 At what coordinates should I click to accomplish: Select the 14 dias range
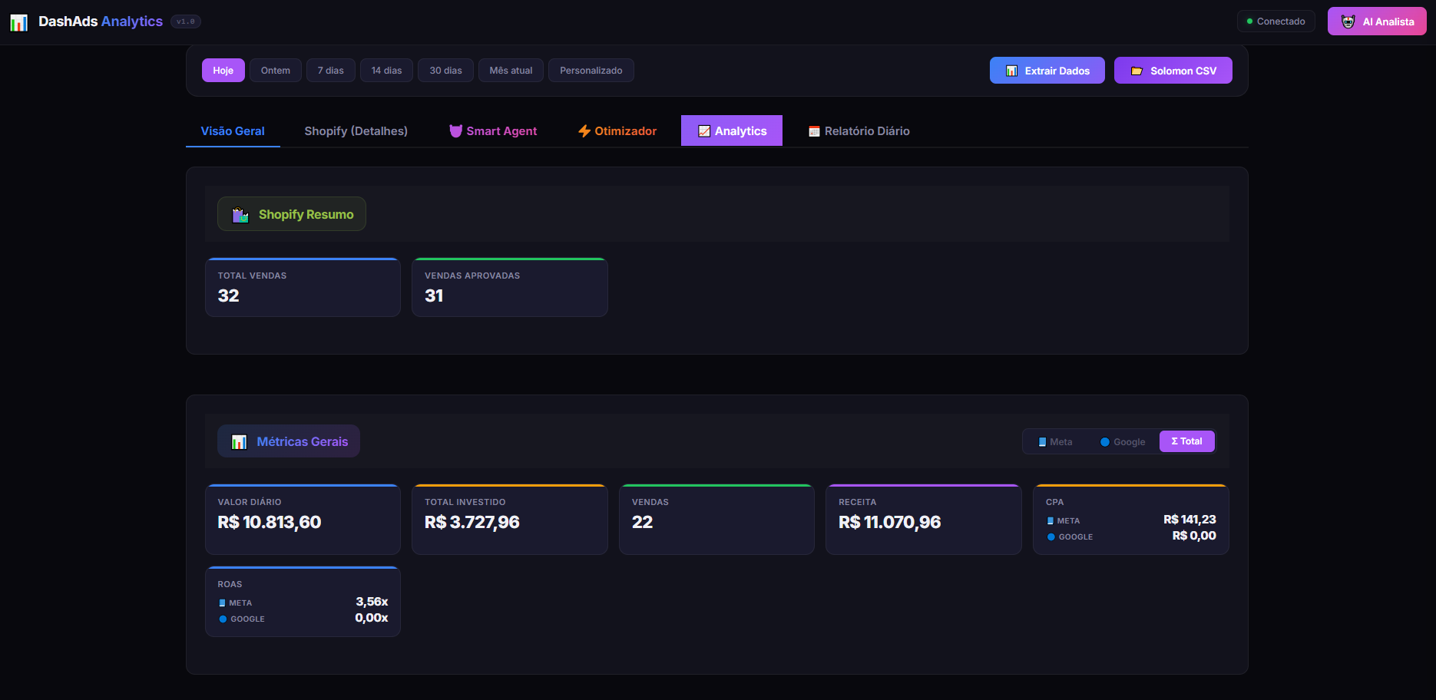(387, 71)
